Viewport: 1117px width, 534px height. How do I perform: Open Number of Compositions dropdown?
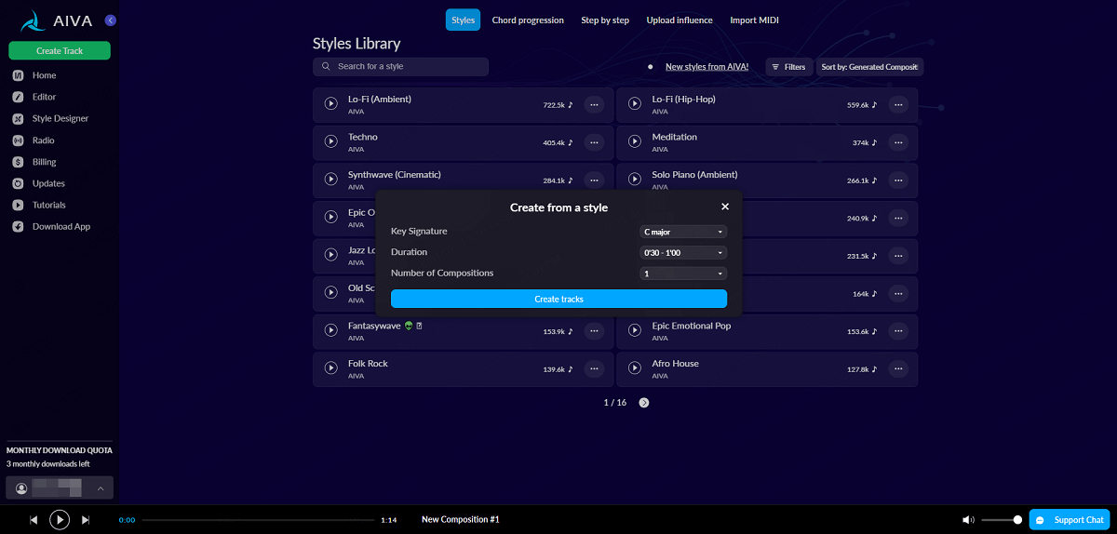683,274
